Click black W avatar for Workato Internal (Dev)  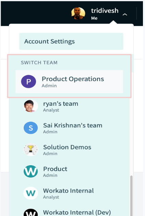[x=31, y=213]
